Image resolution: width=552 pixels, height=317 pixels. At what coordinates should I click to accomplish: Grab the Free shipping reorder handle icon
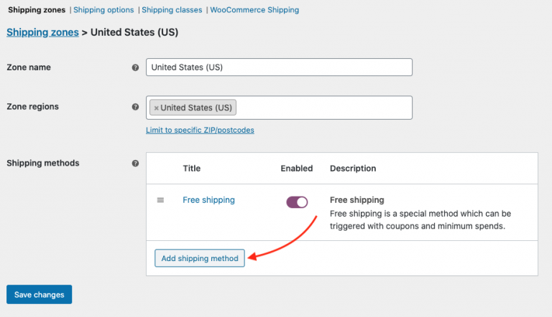[x=160, y=200]
